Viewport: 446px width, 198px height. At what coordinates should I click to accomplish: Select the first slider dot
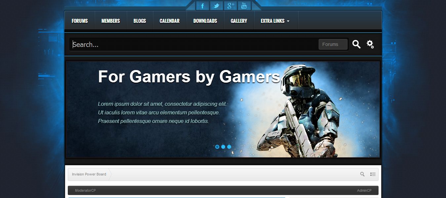(217, 147)
